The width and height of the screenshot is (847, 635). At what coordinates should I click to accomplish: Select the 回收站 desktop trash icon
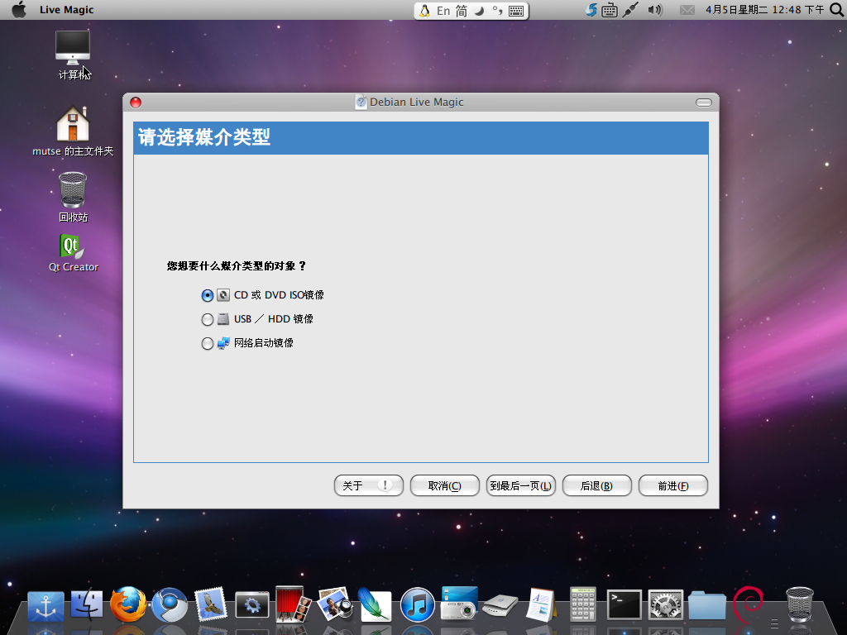point(73,197)
